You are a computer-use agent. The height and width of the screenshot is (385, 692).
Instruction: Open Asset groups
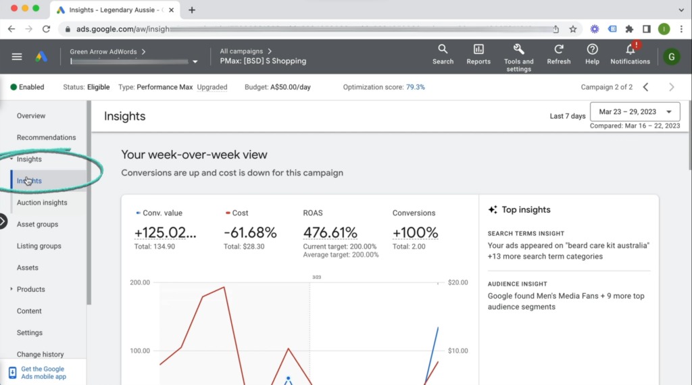point(38,224)
